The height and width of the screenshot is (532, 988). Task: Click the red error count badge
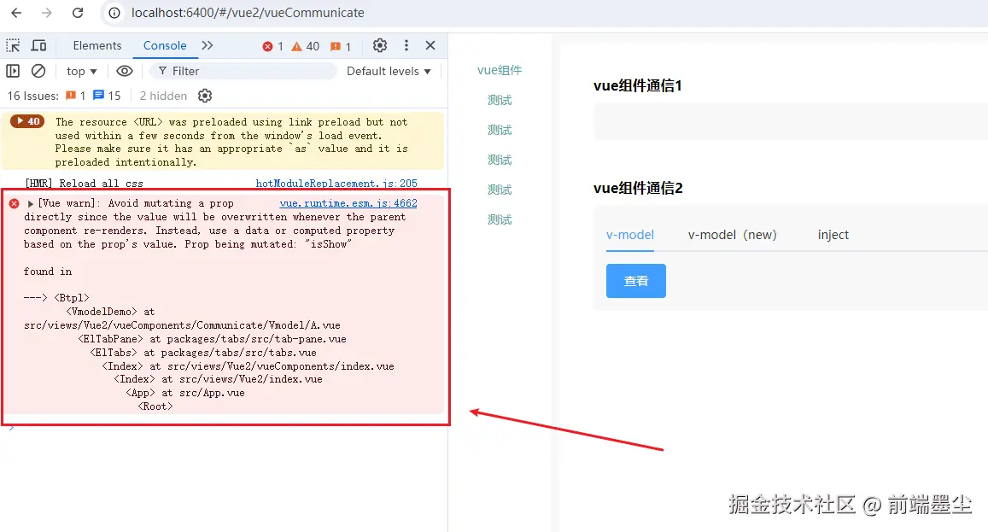click(273, 46)
